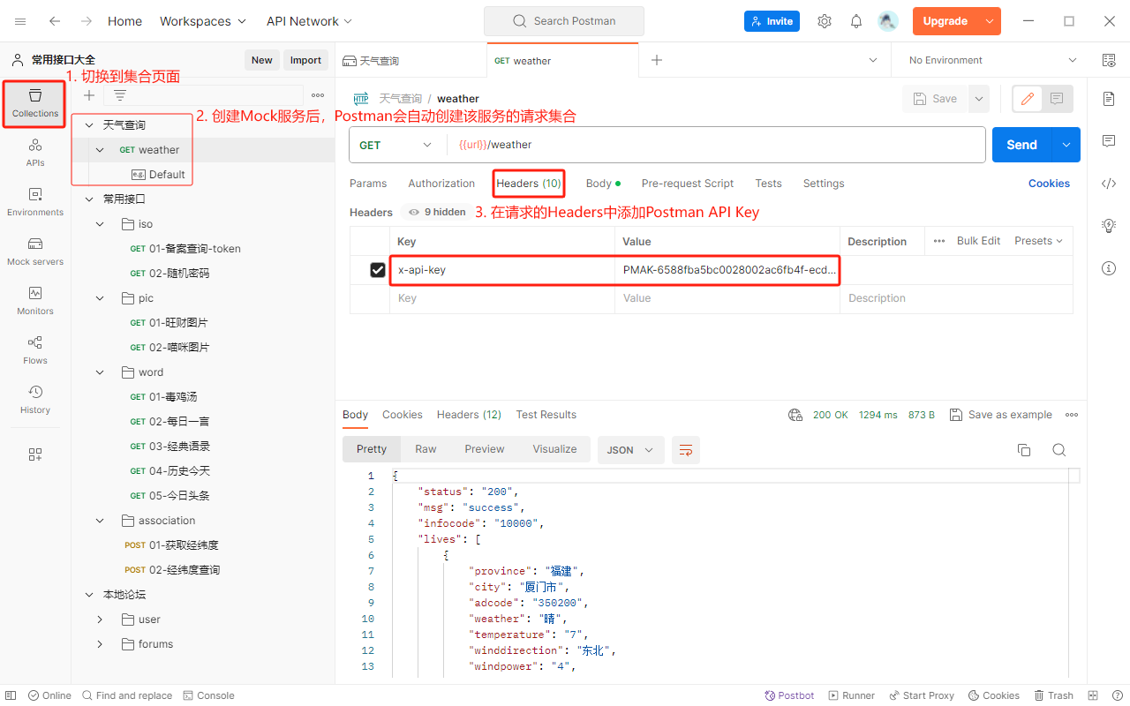
Task: Click Bulk Edit for headers
Action: pyautogui.click(x=978, y=241)
